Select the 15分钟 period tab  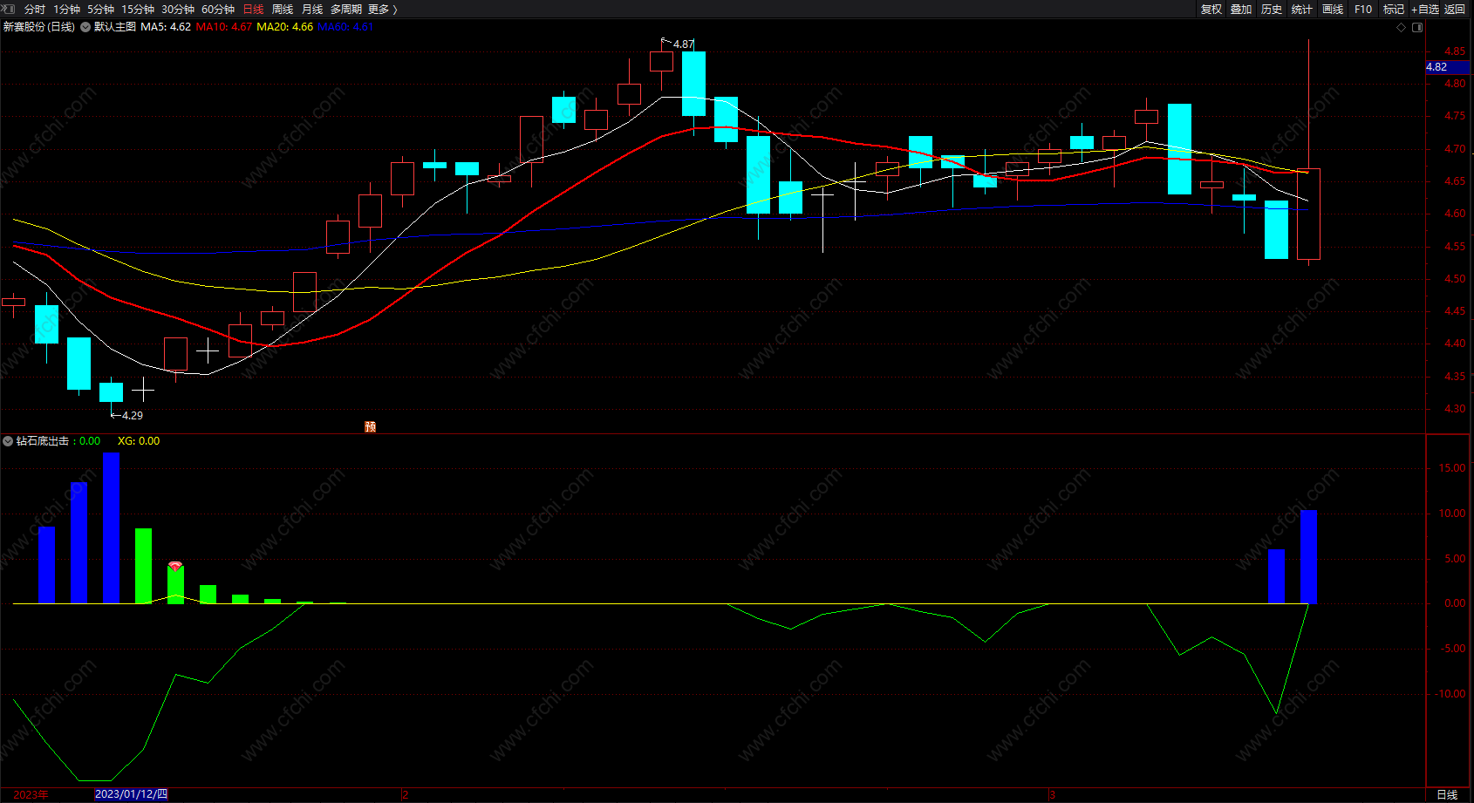point(138,10)
